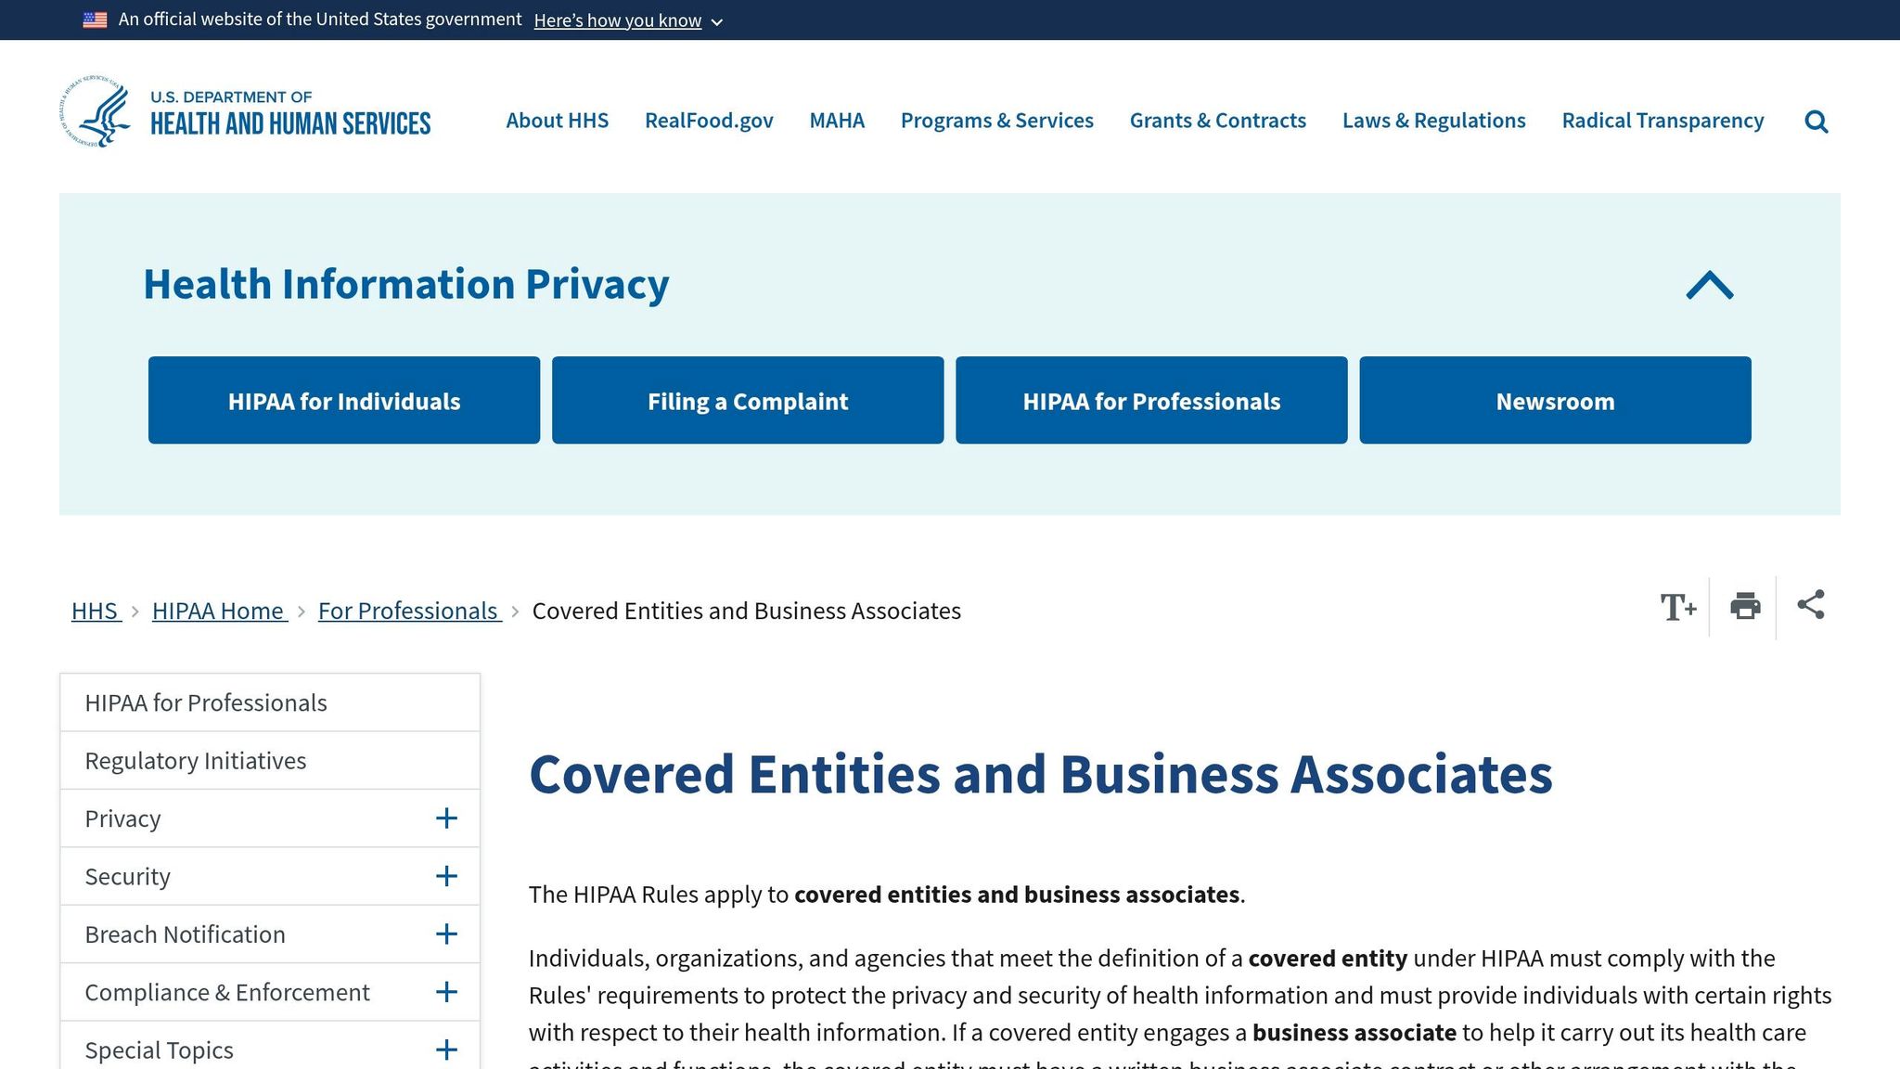The width and height of the screenshot is (1900, 1069).
Task: Select the Grants & Contracts menu item
Action: [x=1217, y=121]
